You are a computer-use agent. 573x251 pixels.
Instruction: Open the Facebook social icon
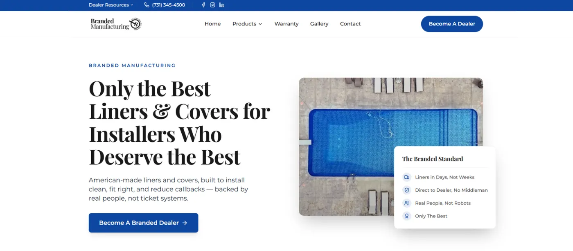(x=203, y=5)
